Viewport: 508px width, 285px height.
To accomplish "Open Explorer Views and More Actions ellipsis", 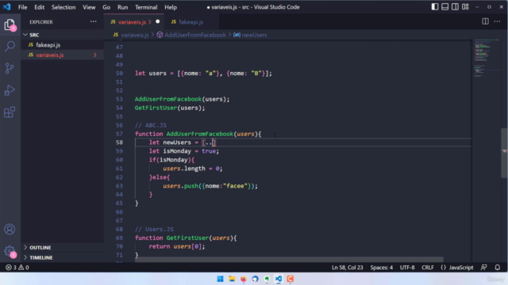I will click(94, 21).
